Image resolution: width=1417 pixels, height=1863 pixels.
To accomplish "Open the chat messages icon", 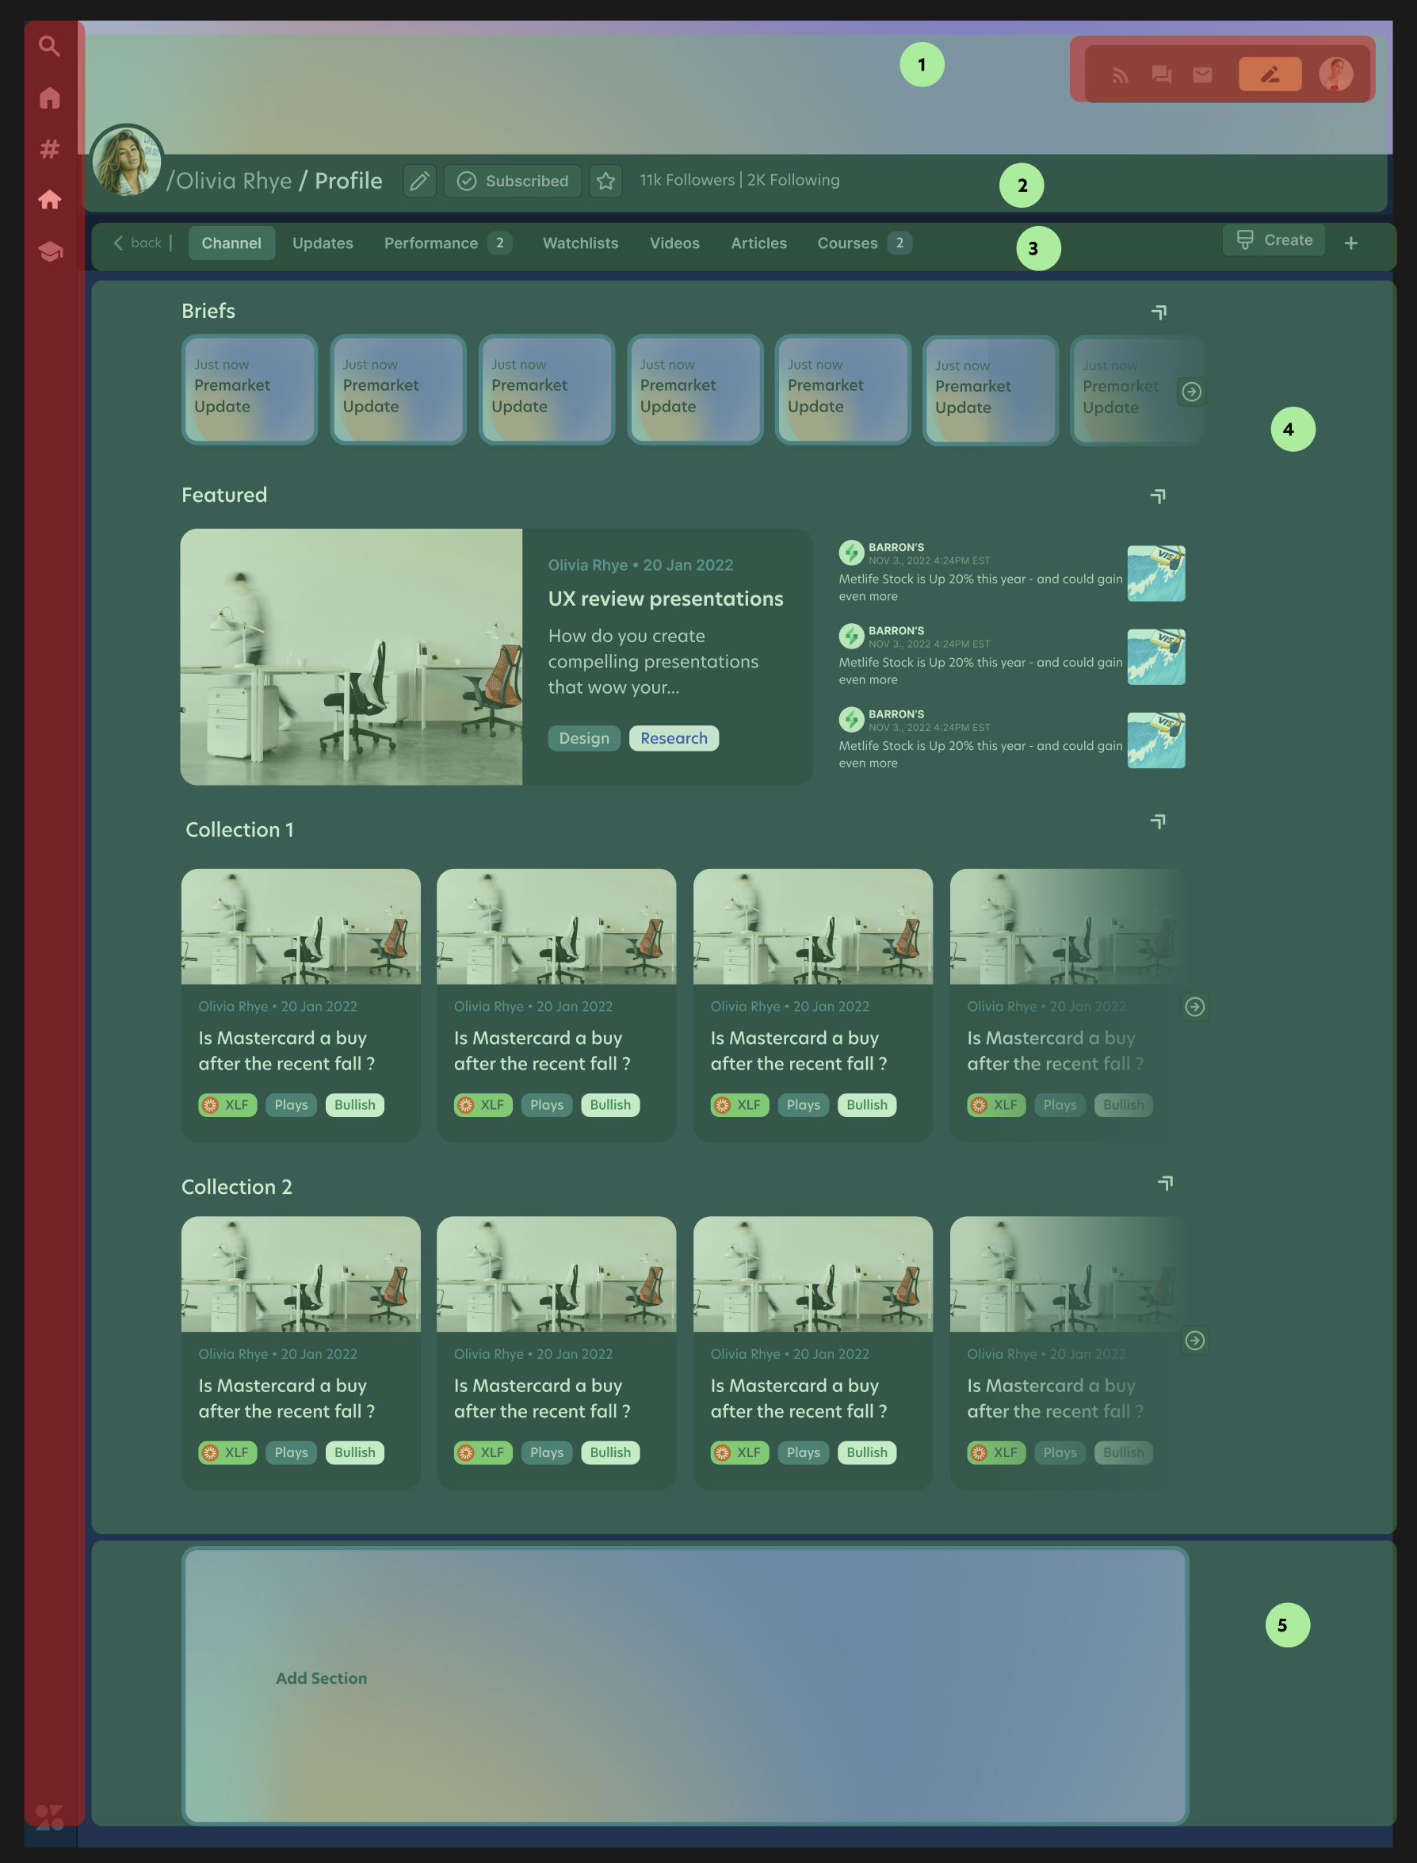I will (x=1162, y=75).
